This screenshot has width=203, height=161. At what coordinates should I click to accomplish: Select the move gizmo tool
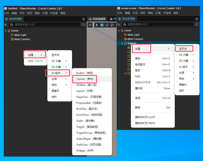(102, 25)
